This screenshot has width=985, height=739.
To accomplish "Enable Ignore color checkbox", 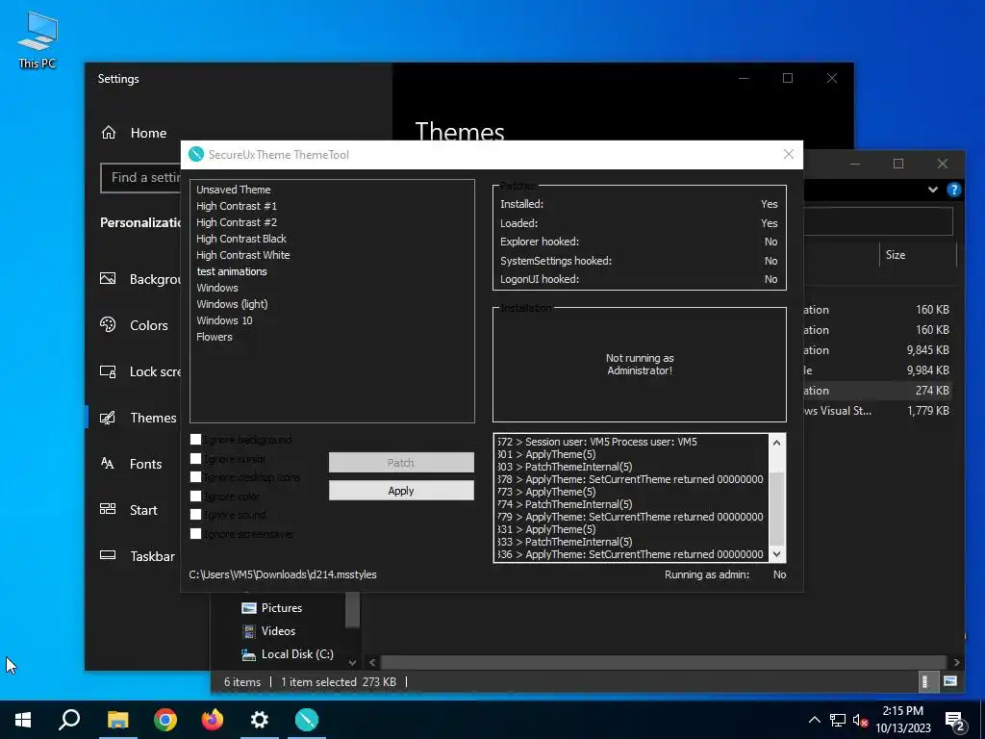I will click(196, 496).
